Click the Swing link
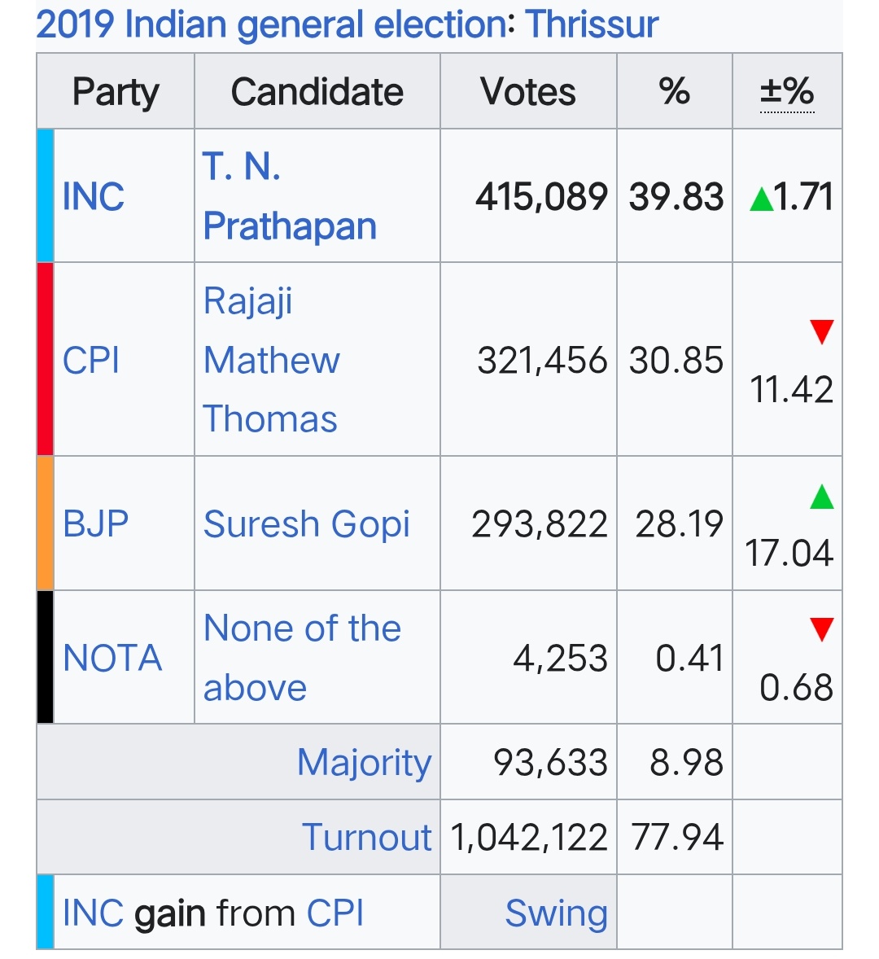Screen dimensions: 879x959 556,913
